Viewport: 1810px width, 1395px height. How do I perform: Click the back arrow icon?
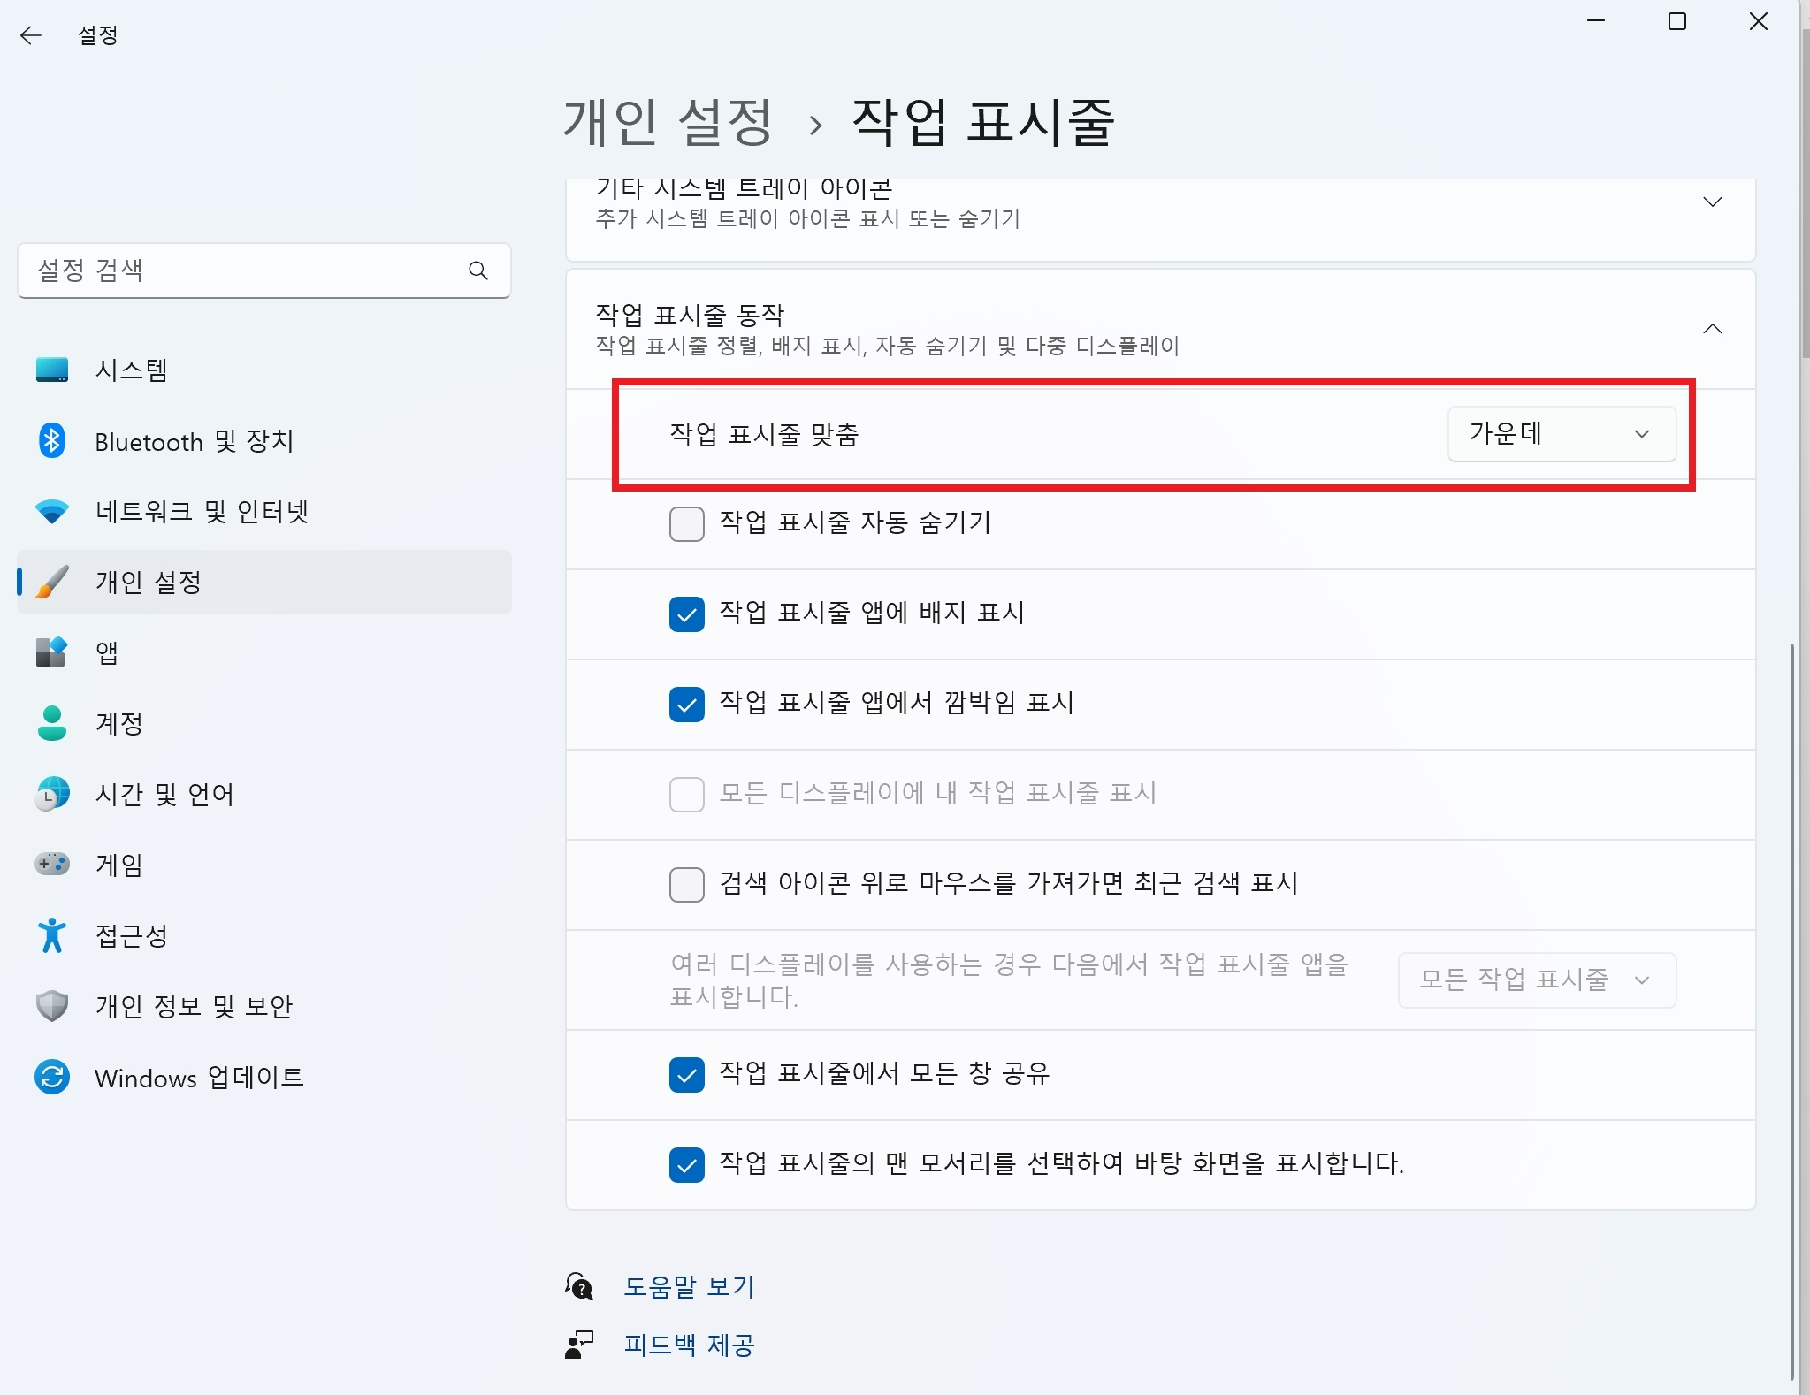(31, 35)
